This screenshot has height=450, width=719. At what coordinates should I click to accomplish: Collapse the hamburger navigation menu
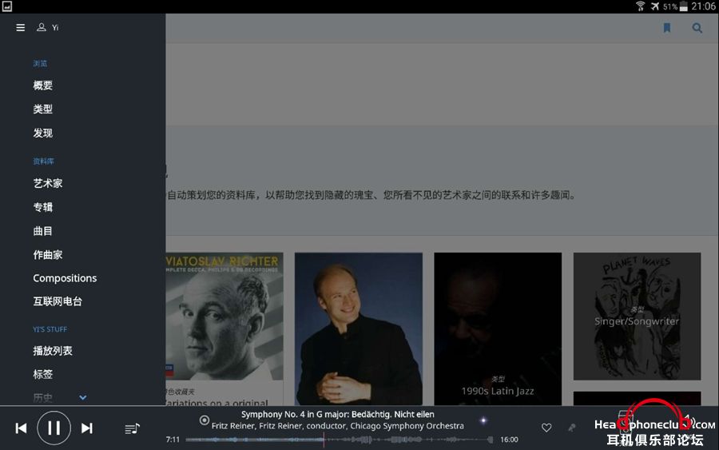(20, 27)
